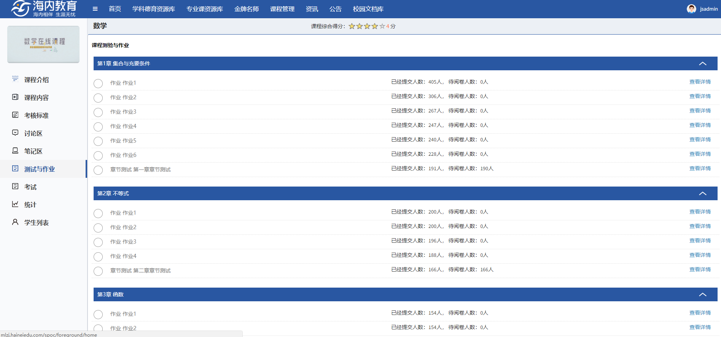Click 作业 作业4 in Chapter 2
The height and width of the screenshot is (337, 721).
[x=123, y=256]
